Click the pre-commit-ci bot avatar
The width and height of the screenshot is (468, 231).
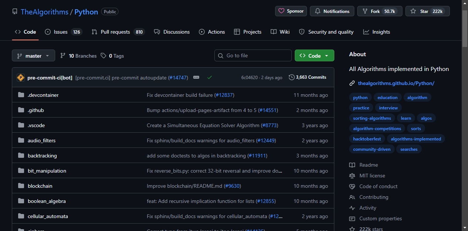pos(21,78)
